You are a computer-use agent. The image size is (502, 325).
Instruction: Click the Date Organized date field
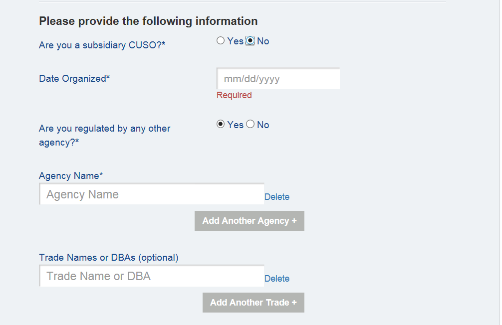278,79
